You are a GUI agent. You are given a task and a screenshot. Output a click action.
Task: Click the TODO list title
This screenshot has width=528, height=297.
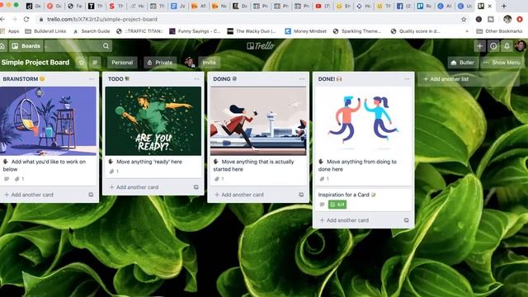(119, 79)
